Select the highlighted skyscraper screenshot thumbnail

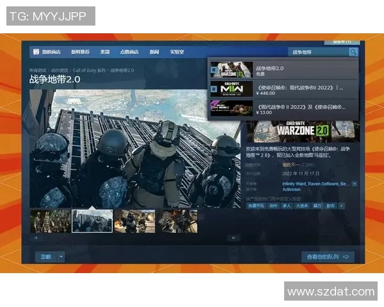pos(92,221)
